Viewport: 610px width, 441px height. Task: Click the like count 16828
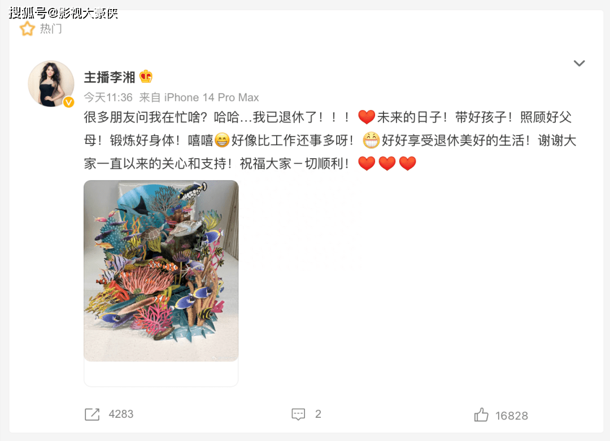512,416
